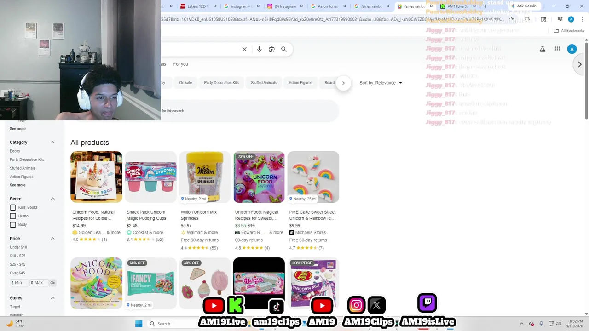Show hidden system tray icons
589x331 pixels.
[521, 324]
